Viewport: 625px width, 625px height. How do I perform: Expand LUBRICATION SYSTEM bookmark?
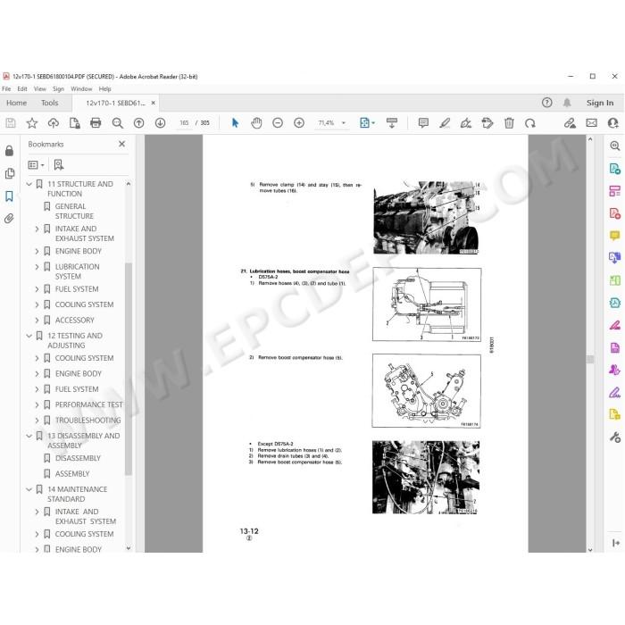(37, 267)
